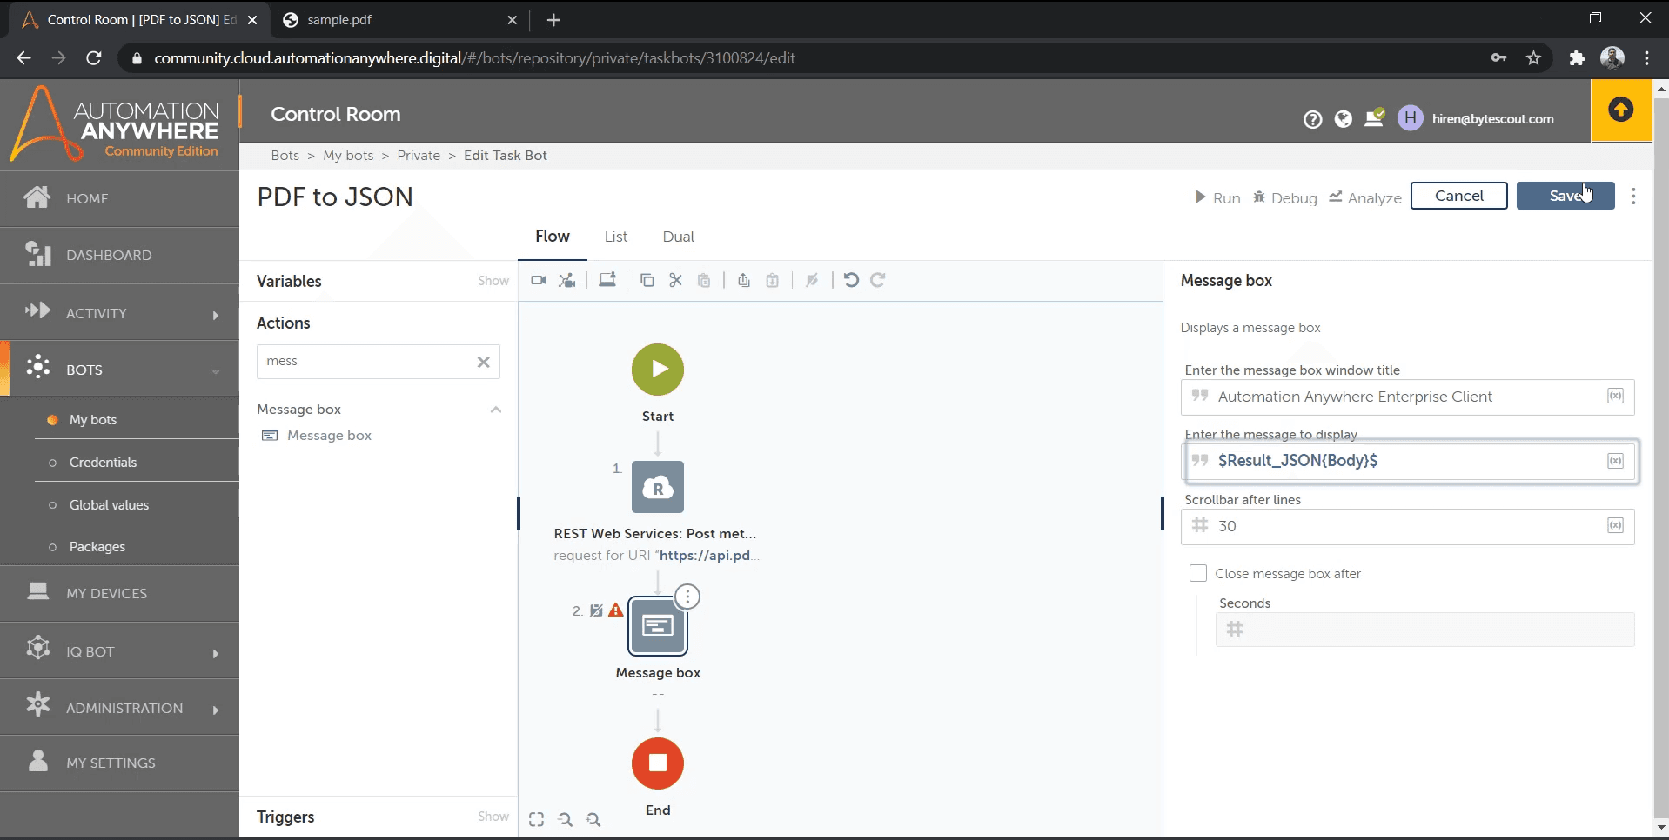
Task: Open IQ Bot from the sidebar
Action: coord(90,651)
